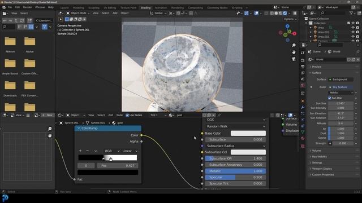362x203 pixels.
Task: Hide Area.001 in the outliner
Action: click(x=353, y=32)
